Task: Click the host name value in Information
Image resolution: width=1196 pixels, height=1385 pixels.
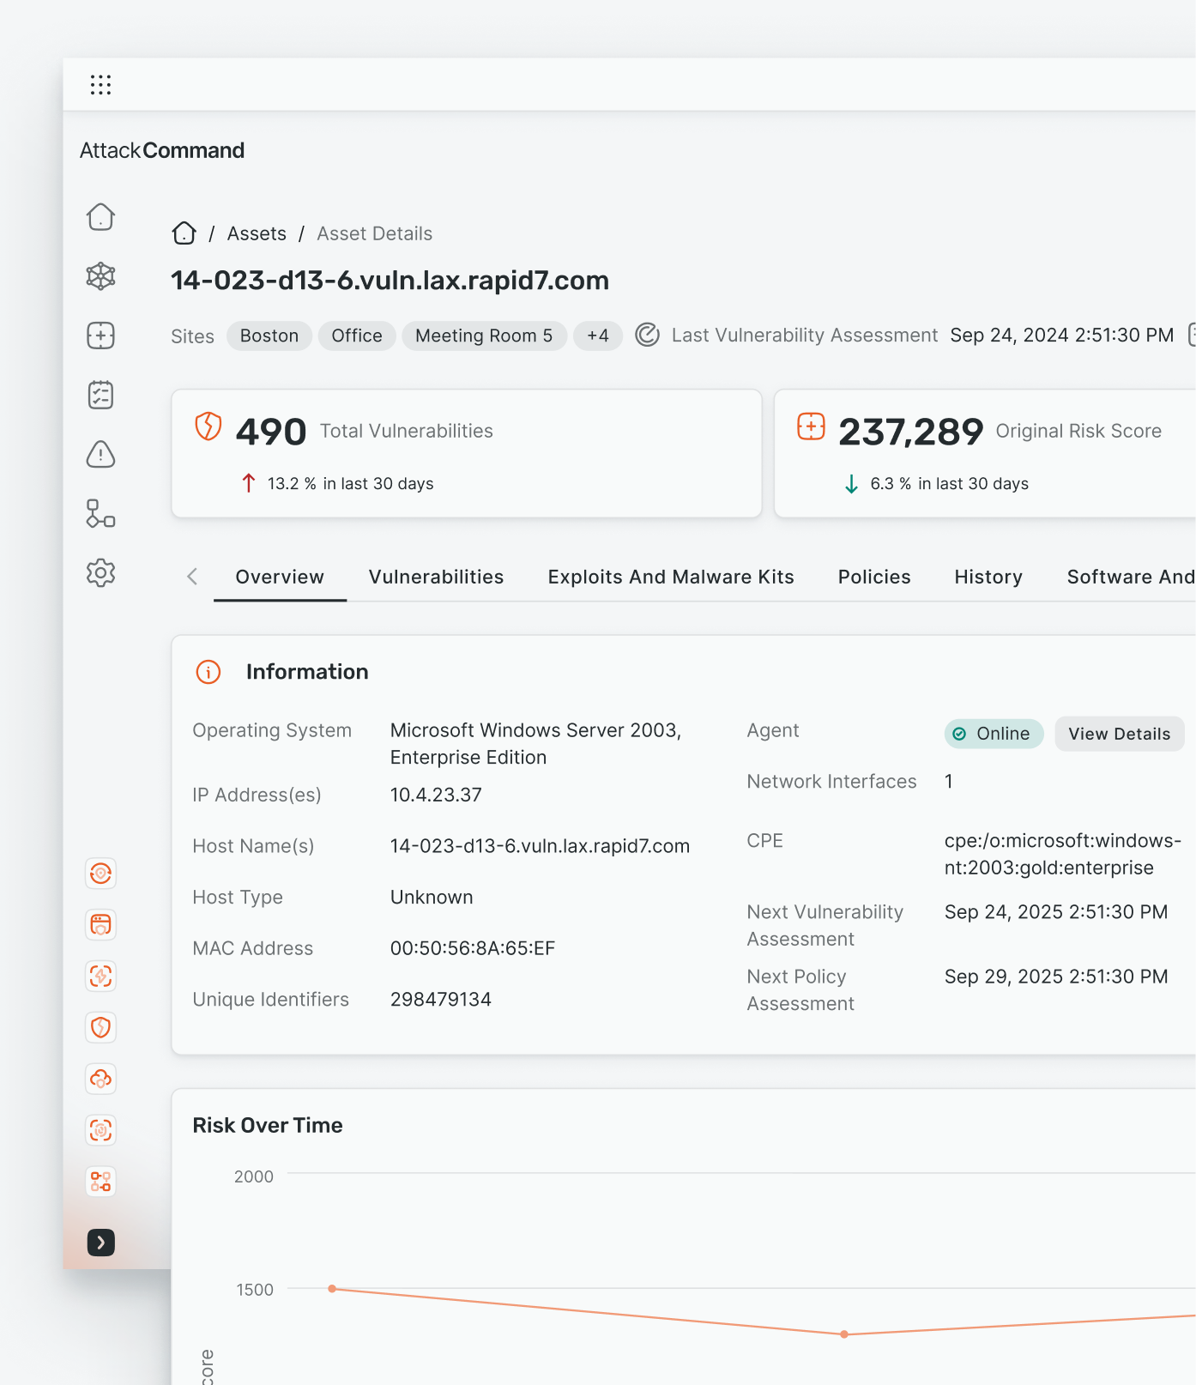Action: tap(540, 846)
